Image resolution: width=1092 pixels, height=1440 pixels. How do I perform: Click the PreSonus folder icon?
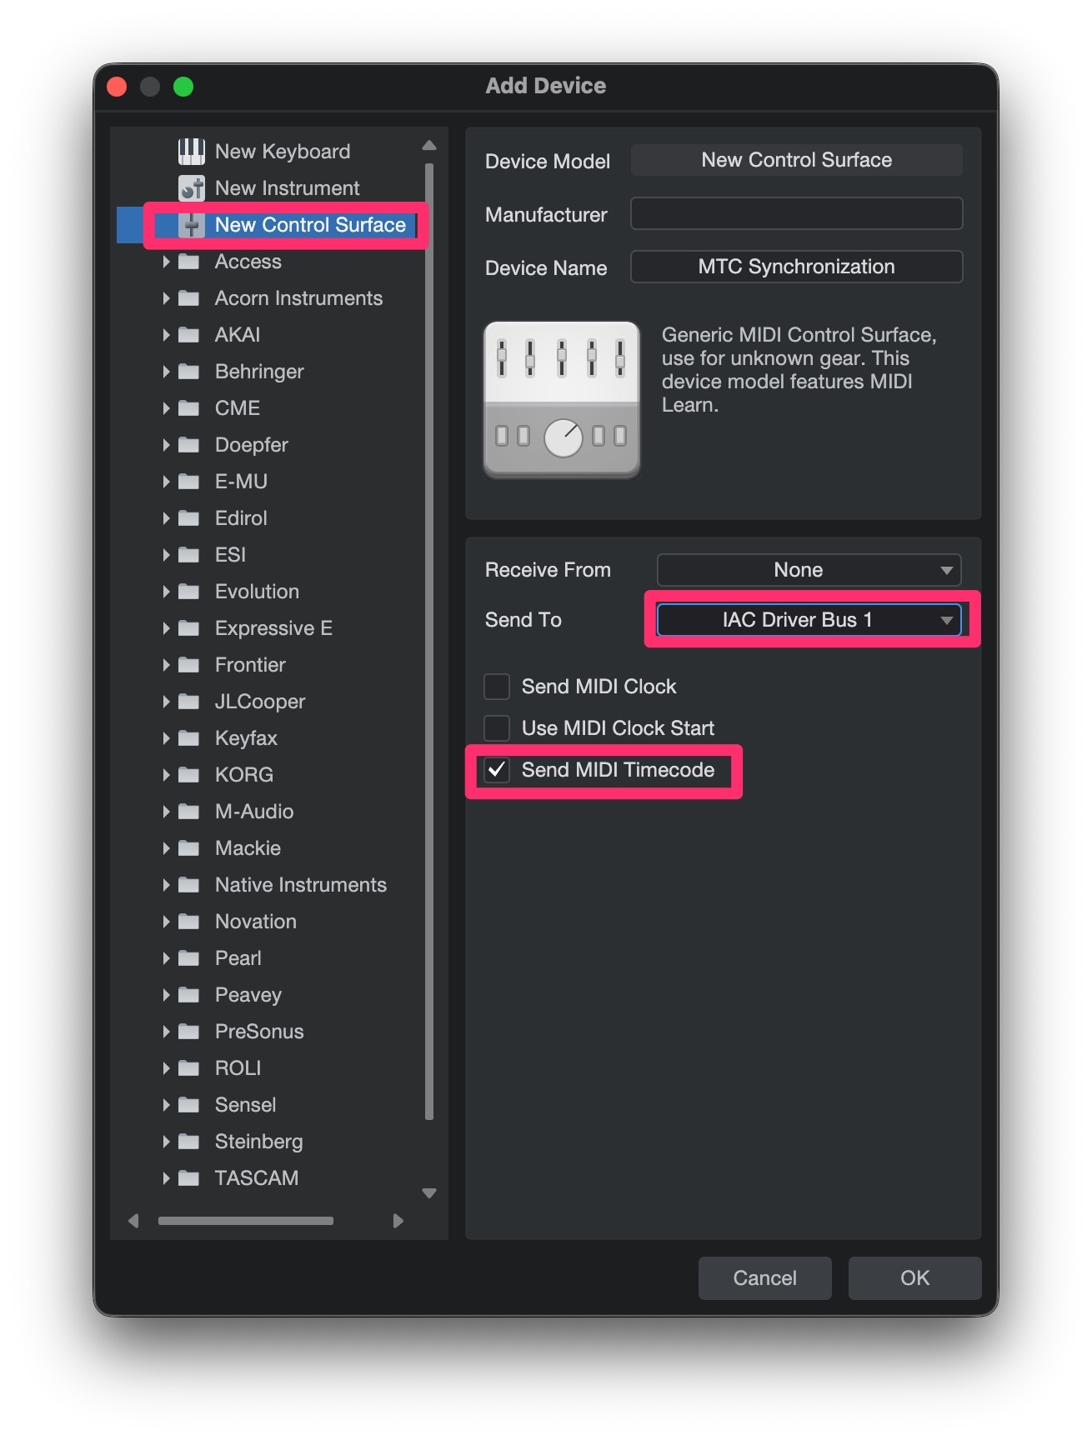[189, 1032]
